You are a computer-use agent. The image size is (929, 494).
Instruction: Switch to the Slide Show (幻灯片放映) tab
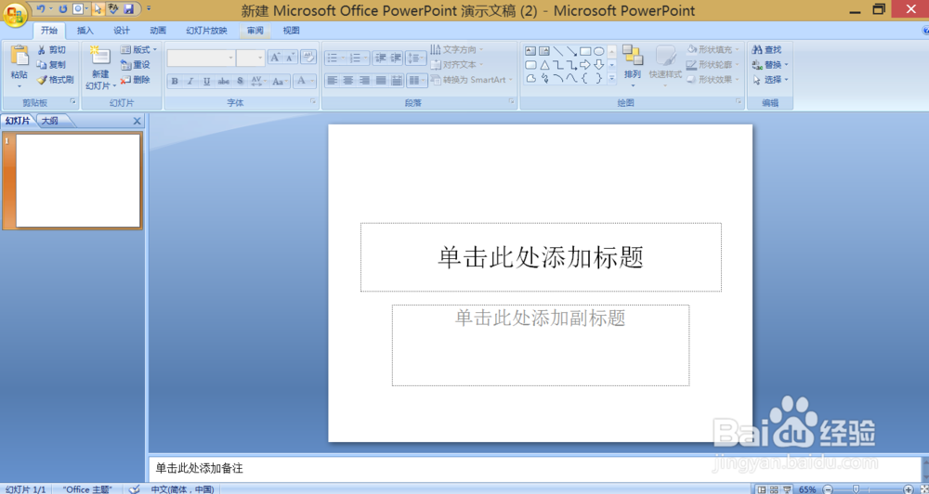pyautogui.click(x=207, y=31)
